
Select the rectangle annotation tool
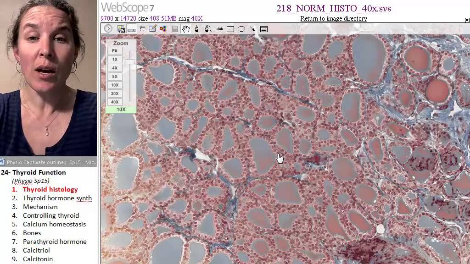[x=230, y=29]
